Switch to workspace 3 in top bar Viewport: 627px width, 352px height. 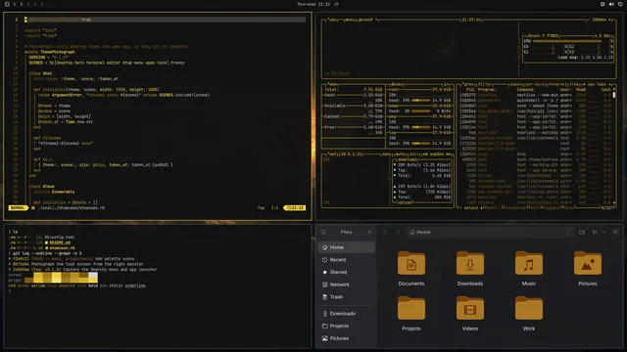(28, 4)
